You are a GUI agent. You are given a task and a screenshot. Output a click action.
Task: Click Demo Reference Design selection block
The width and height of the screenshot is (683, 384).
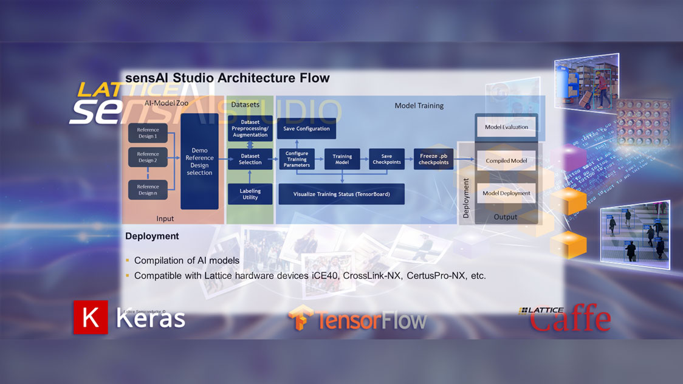(199, 162)
